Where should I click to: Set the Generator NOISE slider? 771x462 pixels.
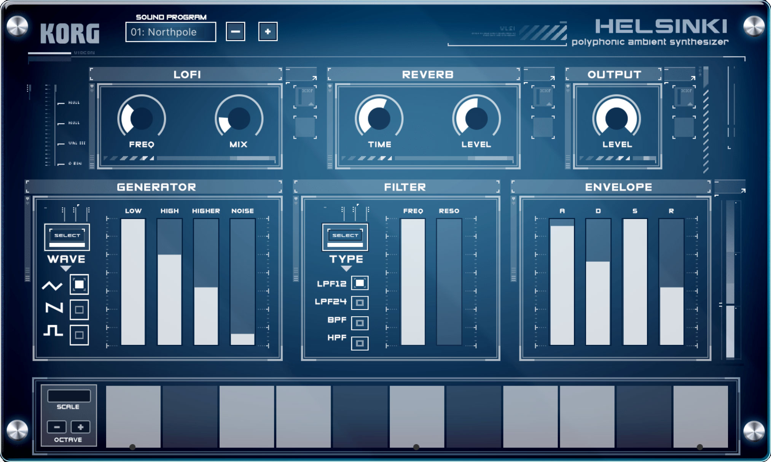pyautogui.click(x=242, y=282)
